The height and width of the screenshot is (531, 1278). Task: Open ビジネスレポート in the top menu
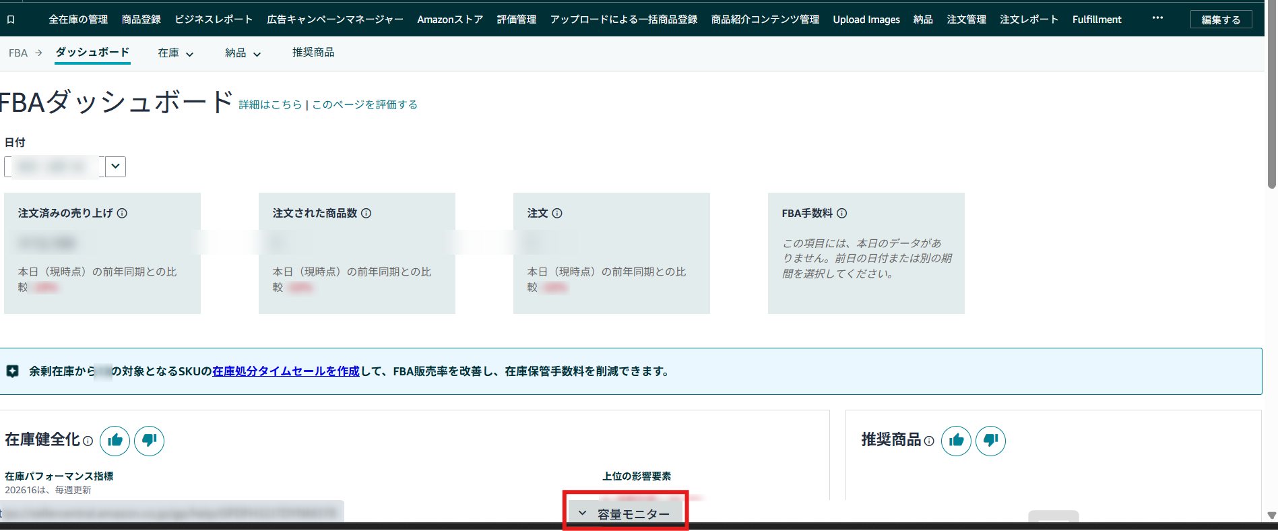coord(214,20)
